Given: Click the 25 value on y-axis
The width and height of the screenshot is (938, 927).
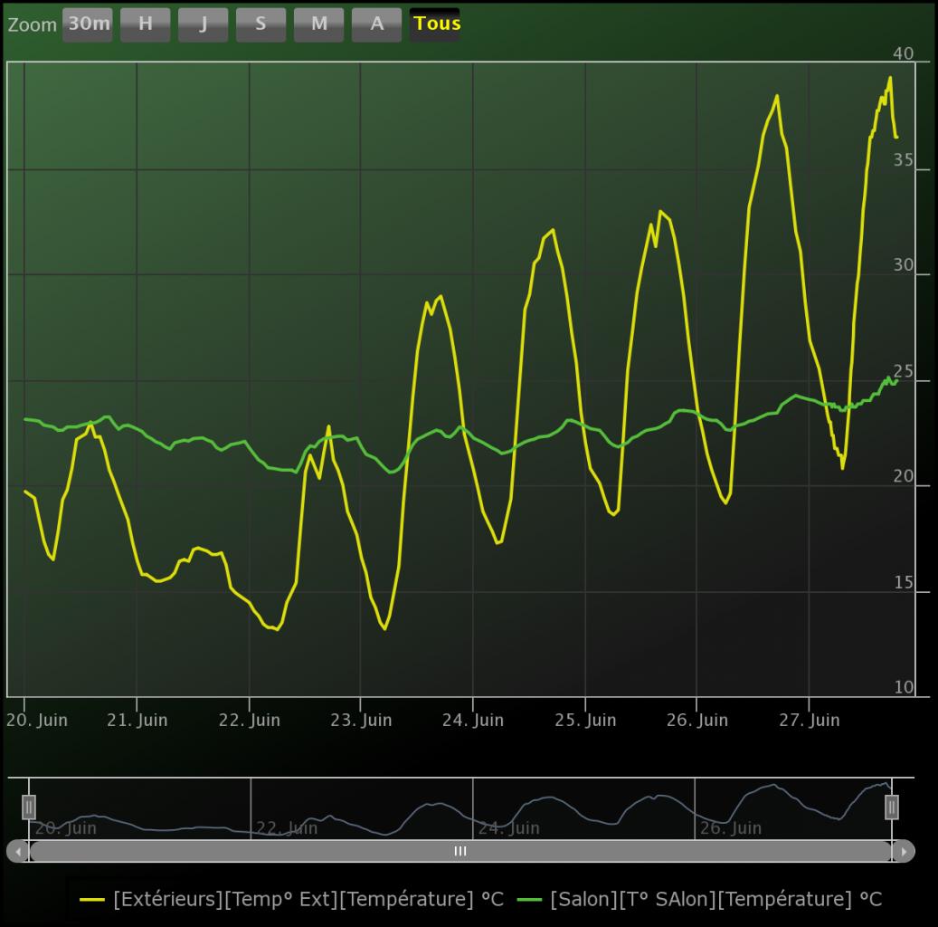Looking at the screenshot, I should (904, 371).
